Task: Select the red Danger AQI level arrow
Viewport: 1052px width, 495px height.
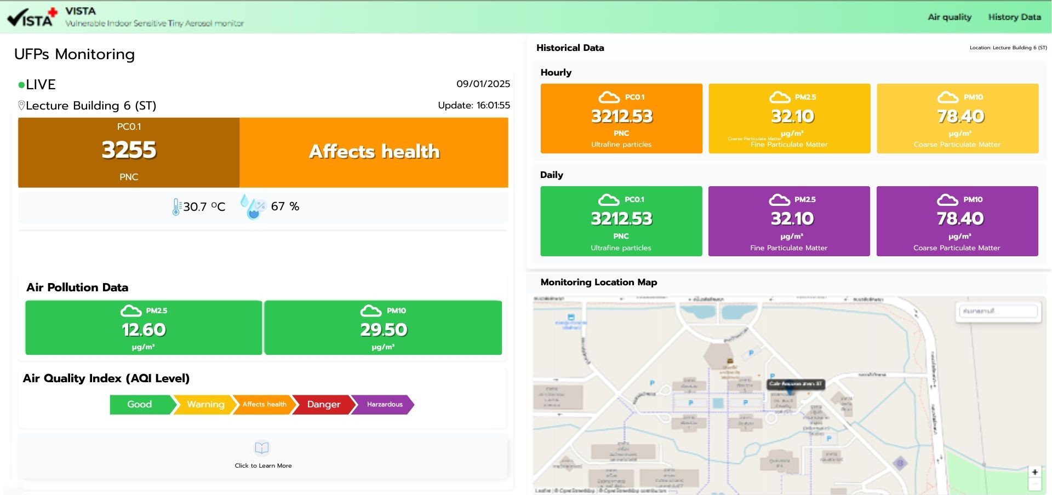Action: [x=323, y=404]
